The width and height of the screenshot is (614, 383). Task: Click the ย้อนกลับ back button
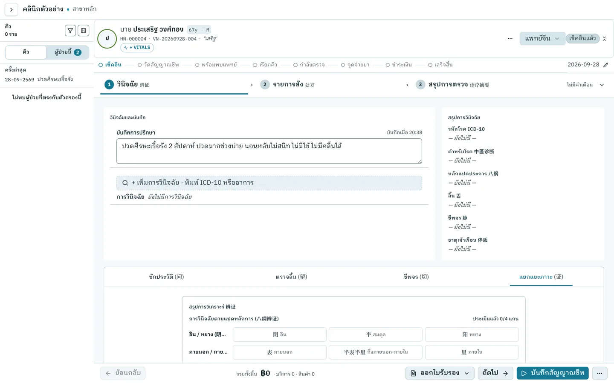pos(123,373)
